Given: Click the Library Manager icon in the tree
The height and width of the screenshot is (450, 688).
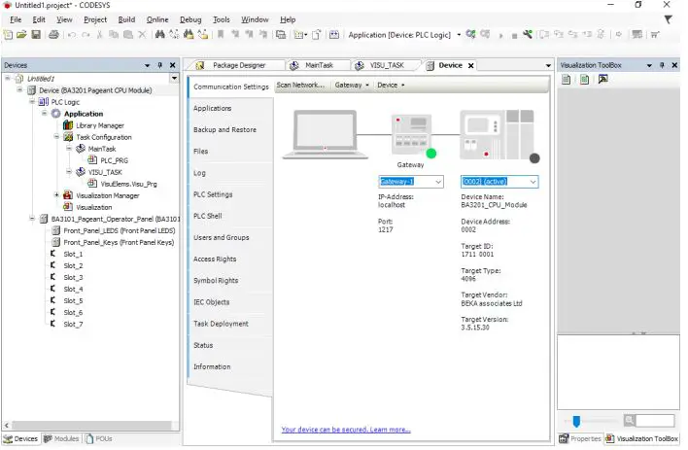Looking at the screenshot, I should point(68,125).
